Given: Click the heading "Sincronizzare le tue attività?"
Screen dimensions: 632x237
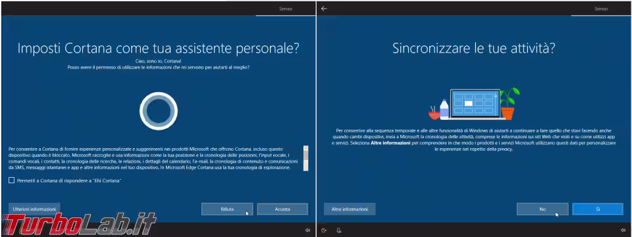Looking at the screenshot, I should [x=473, y=49].
